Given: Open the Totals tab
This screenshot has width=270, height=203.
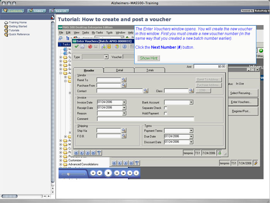Looking at the screenshot, I should 150,70.
